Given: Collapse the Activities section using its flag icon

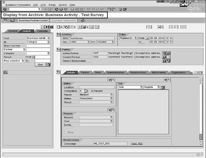Looking at the screenshot, I should coord(59,35).
